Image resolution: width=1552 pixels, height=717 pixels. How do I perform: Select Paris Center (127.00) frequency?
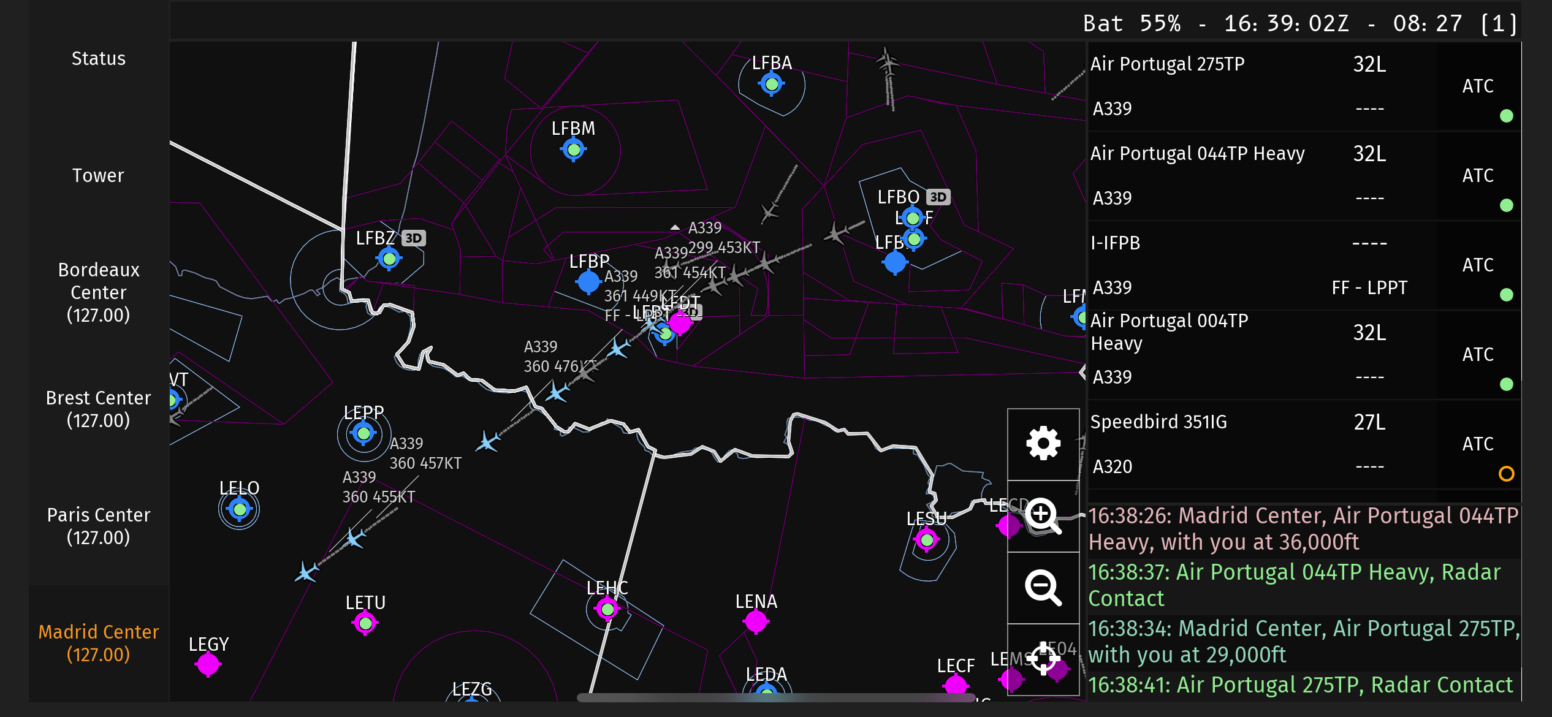pyautogui.click(x=98, y=526)
